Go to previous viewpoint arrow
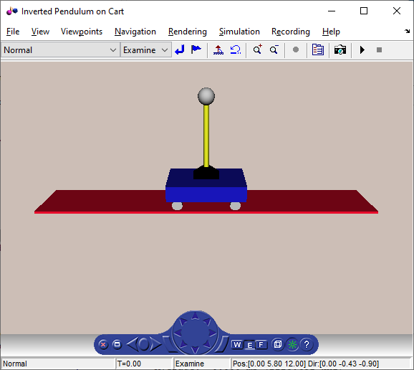Image resolution: width=414 pixels, height=370 pixels. click(x=133, y=344)
